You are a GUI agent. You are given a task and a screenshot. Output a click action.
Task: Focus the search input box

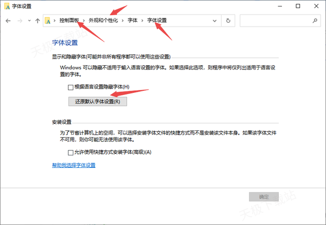(x=280, y=21)
